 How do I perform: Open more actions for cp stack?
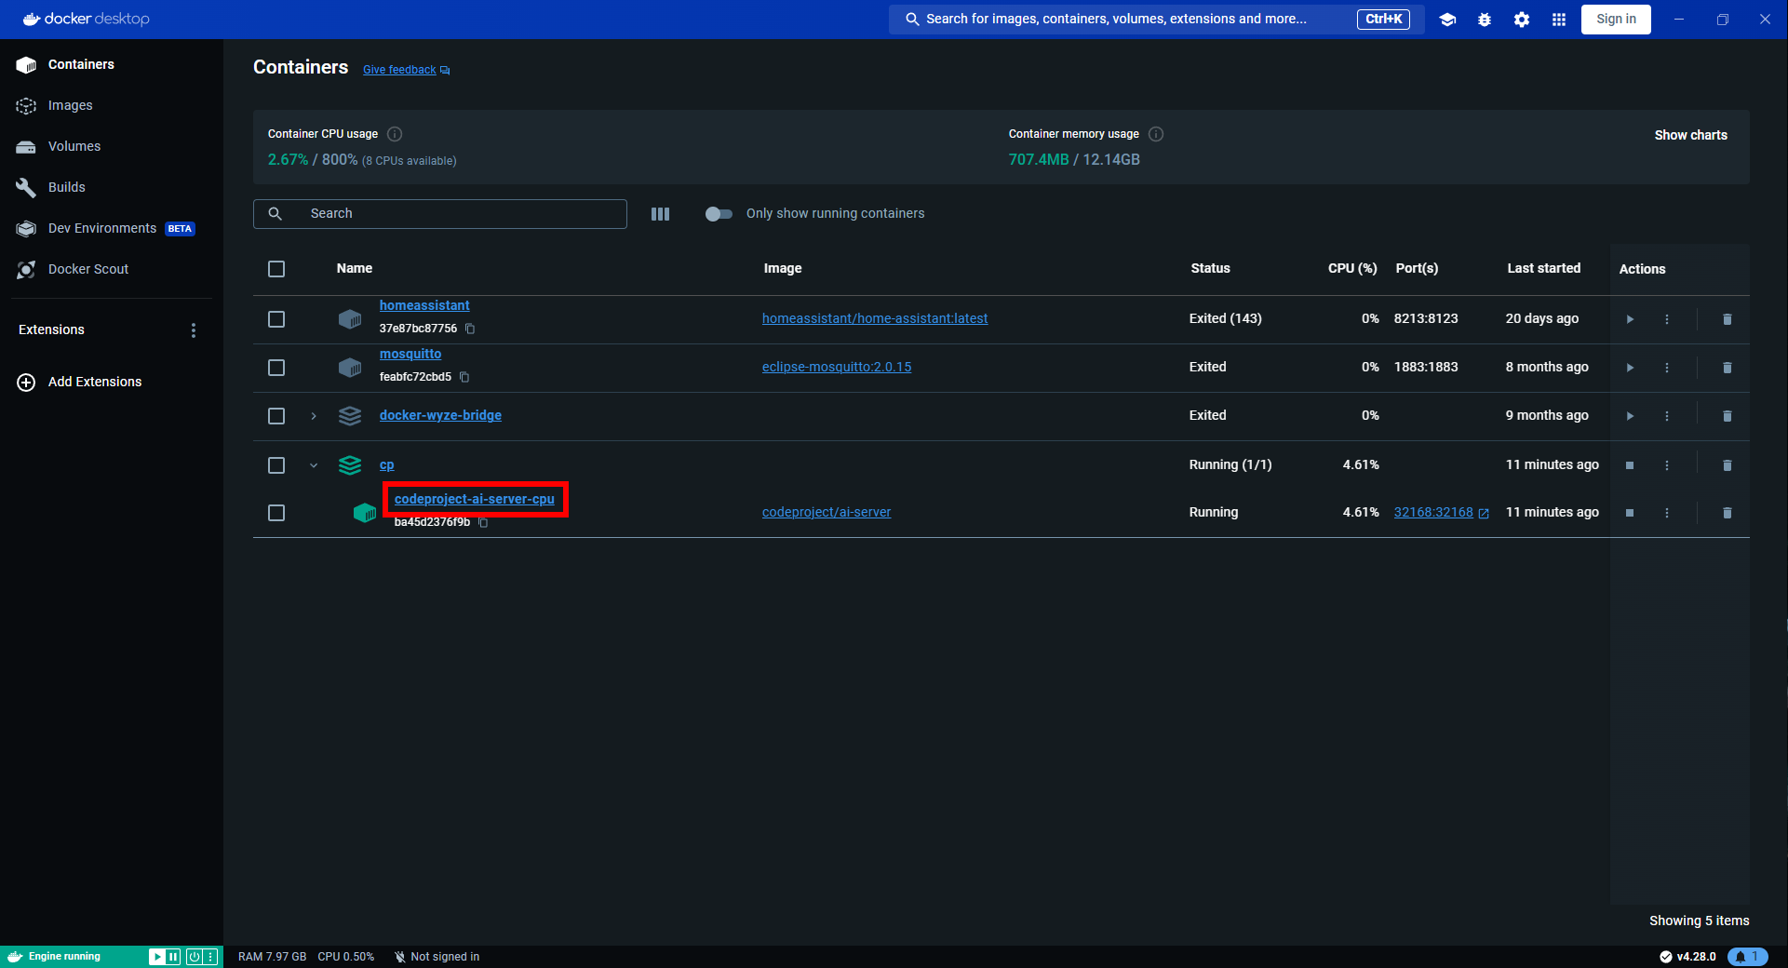click(x=1667, y=465)
